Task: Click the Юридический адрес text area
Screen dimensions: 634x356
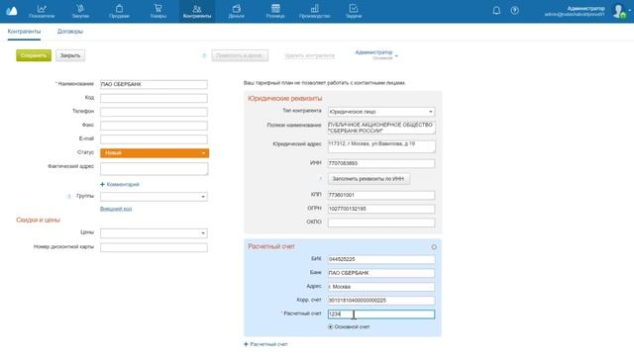Action: tap(381, 146)
